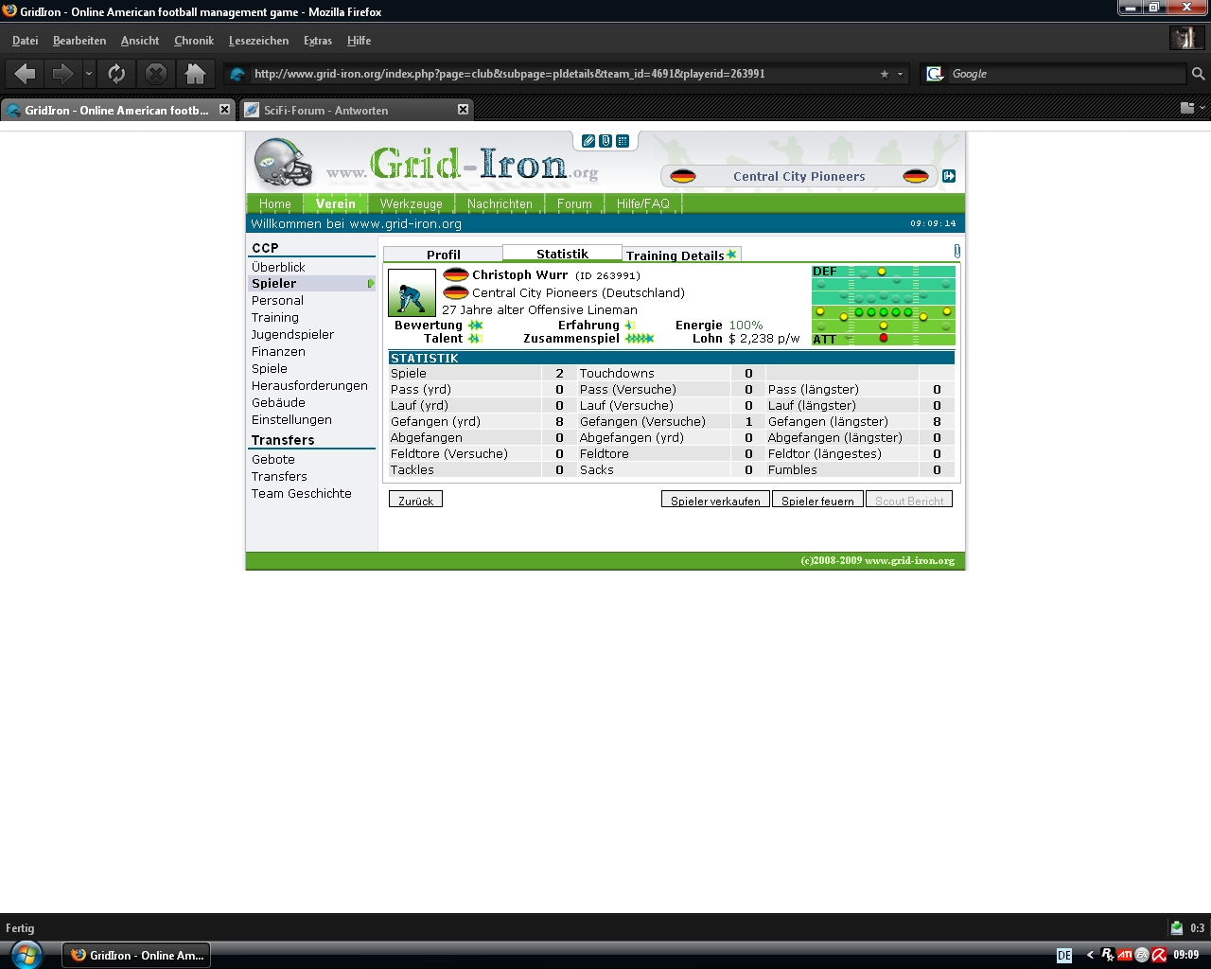Reload the page with the browser refresh button
Viewport: 1211px width, 969px height.
click(116, 74)
